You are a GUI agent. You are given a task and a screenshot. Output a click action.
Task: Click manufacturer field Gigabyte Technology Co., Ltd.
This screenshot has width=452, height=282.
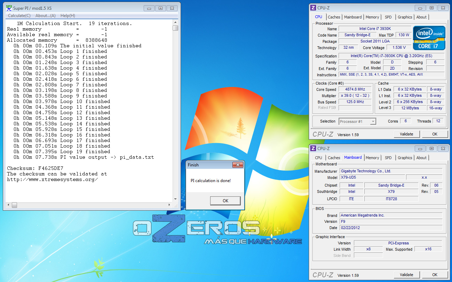coord(390,171)
